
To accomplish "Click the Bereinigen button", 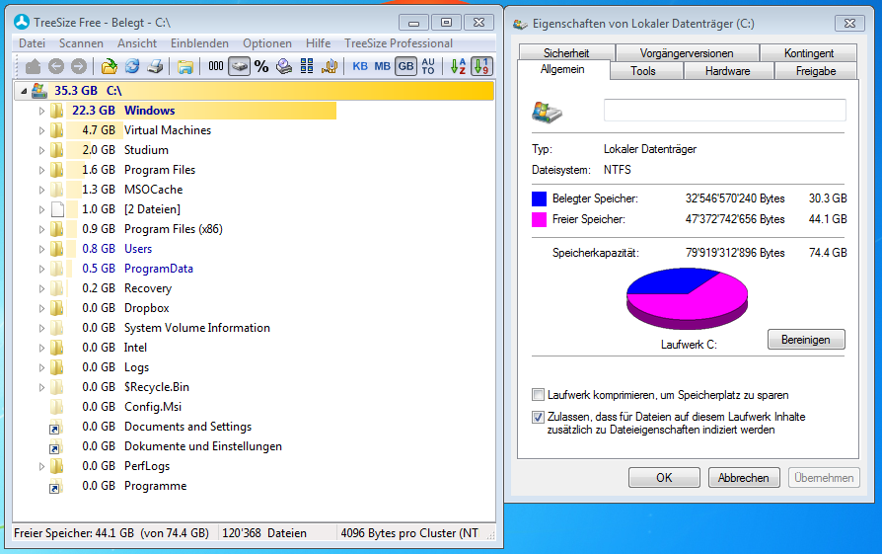I will point(806,340).
